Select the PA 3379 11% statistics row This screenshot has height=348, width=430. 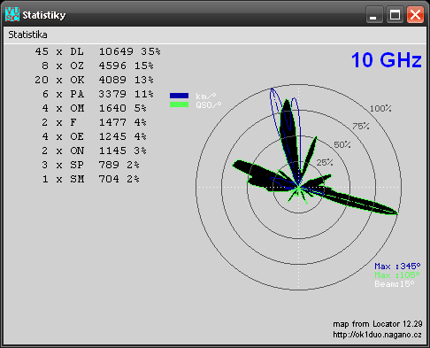(x=97, y=94)
